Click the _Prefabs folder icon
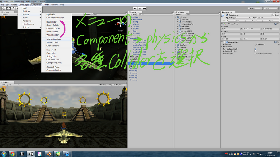 click(178, 45)
